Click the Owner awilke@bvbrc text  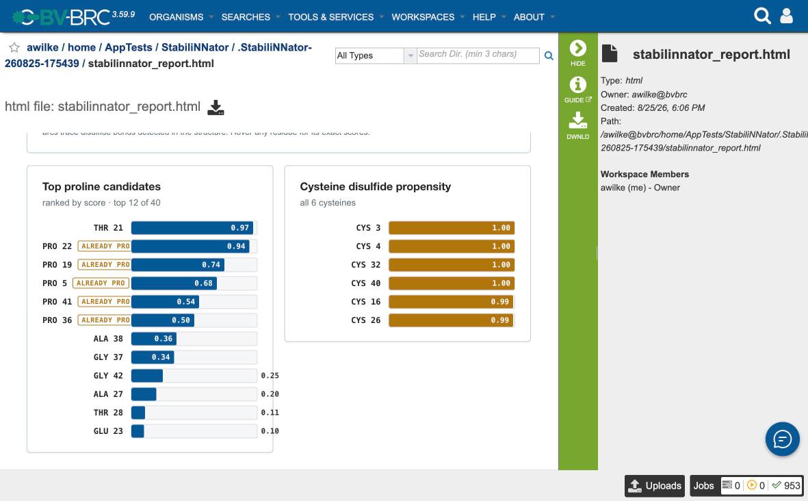click(x=644, y=94)
